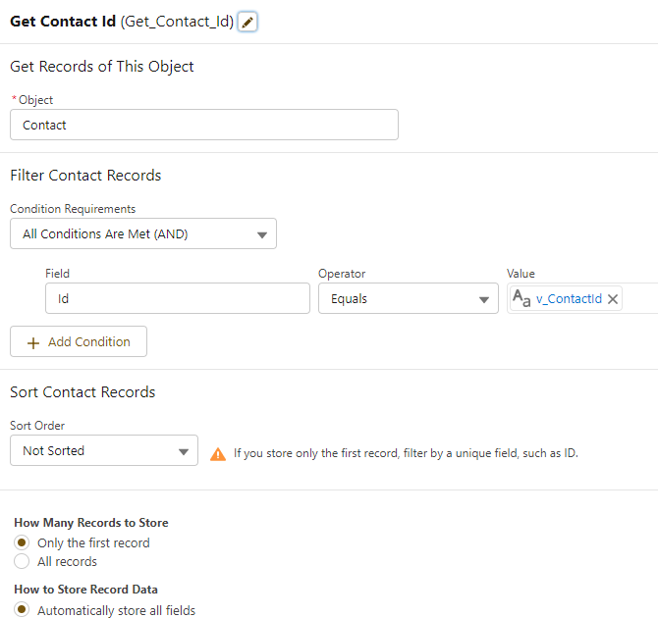Choose Automatically store all fields
This screenshot has width=658, height=618.
click(22, 610)
